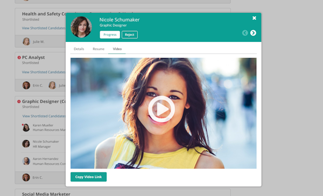
Task: Click the red alert icon beside PC Analyst
Action: click(x=19, y=57)
